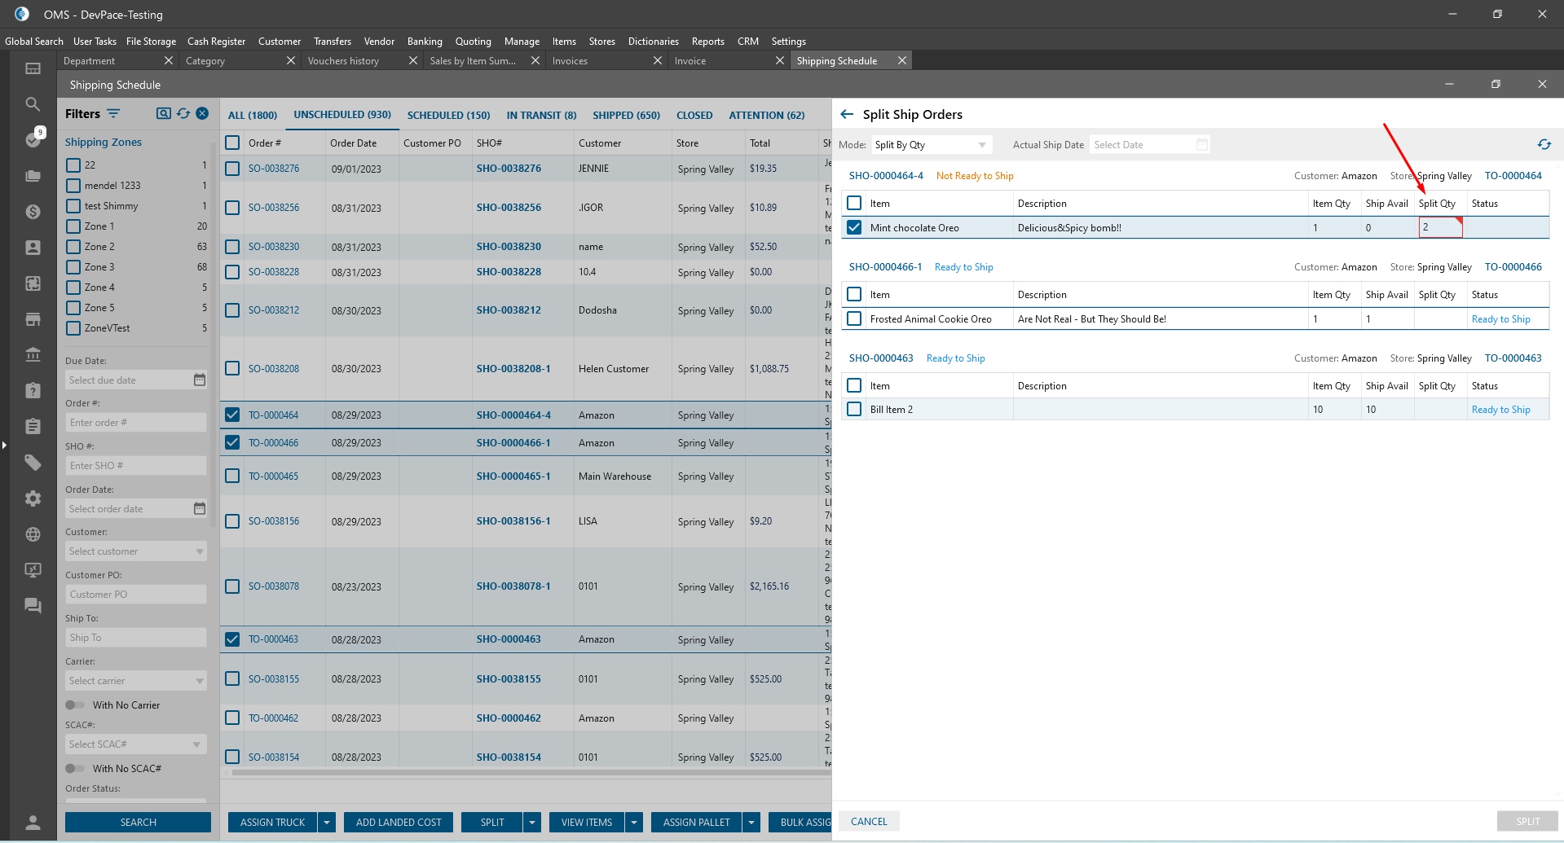Click the CANCEL button

click(869, 822)
